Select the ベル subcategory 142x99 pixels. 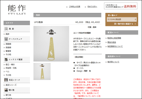point(8,71)
